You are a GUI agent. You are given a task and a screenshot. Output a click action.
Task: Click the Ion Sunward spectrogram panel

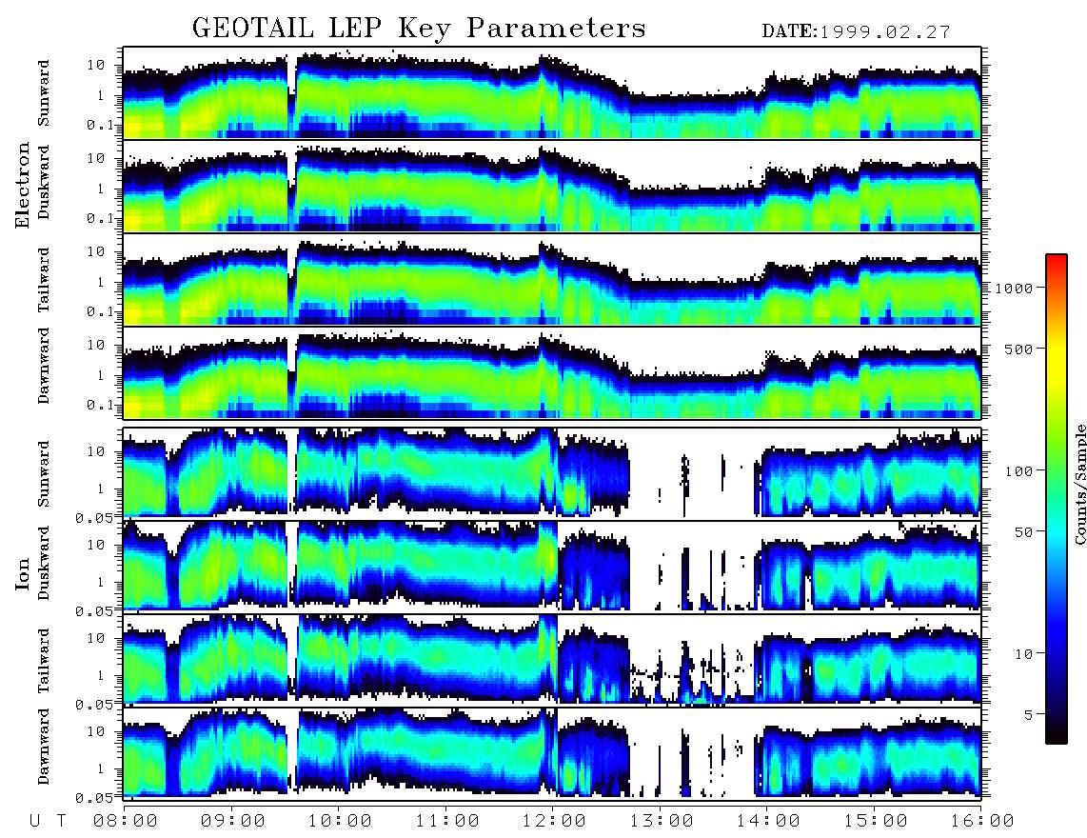(552, 473)
